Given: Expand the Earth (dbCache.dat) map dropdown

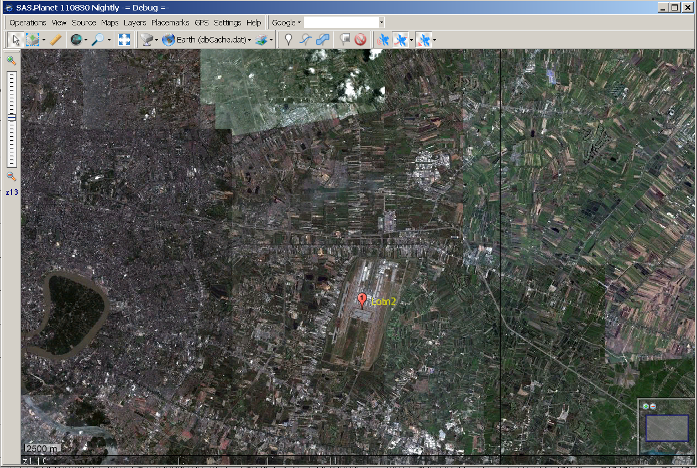Looking at the screenshot, I should coord(250,40).
